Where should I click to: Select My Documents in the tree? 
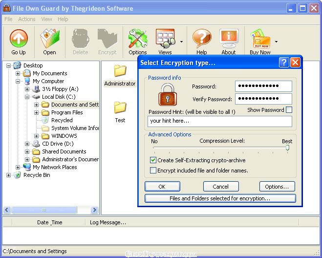point(50,73)
